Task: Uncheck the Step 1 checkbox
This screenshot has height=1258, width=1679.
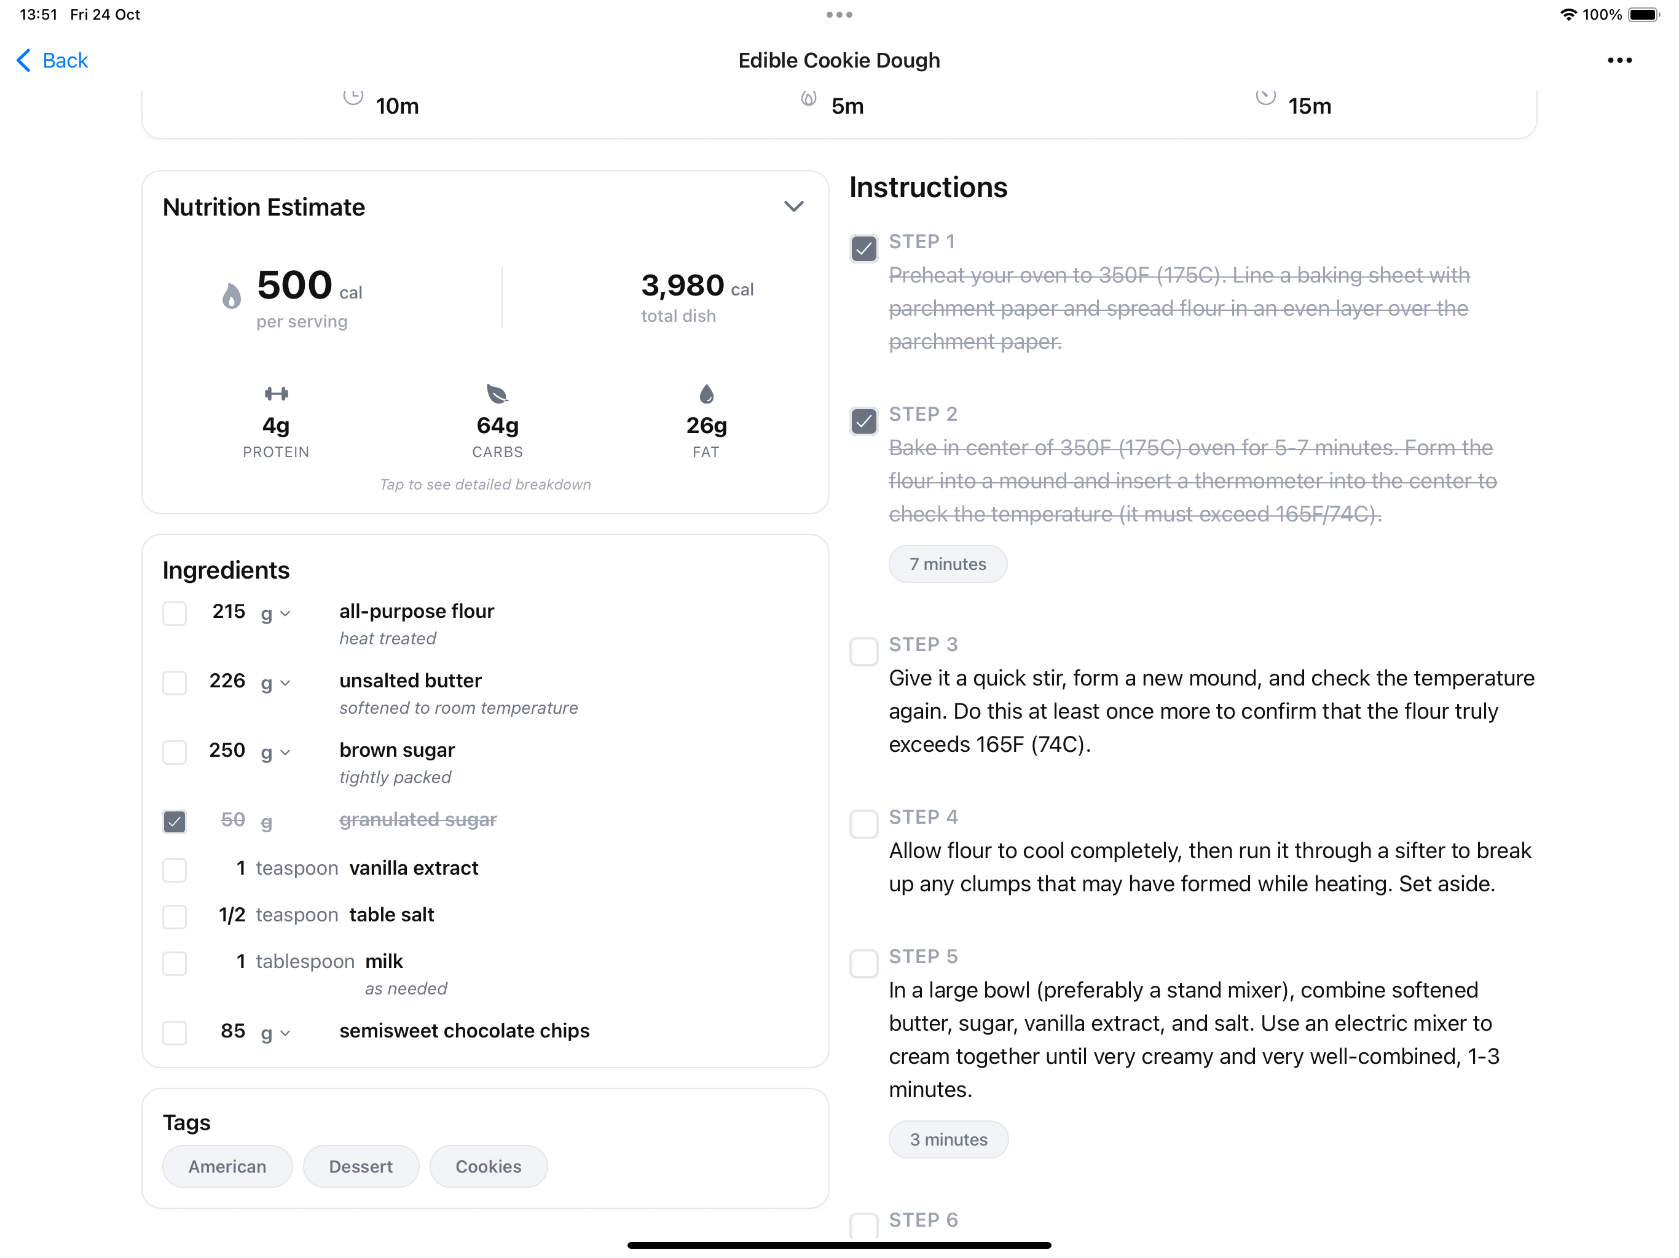Action: pyautogui.click(x=864, y=248)
